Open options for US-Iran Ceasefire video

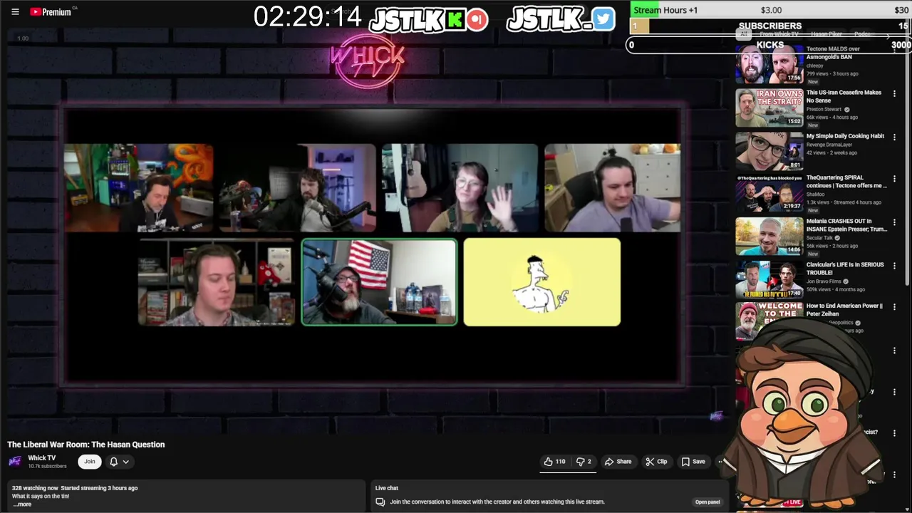pos(894,93)
